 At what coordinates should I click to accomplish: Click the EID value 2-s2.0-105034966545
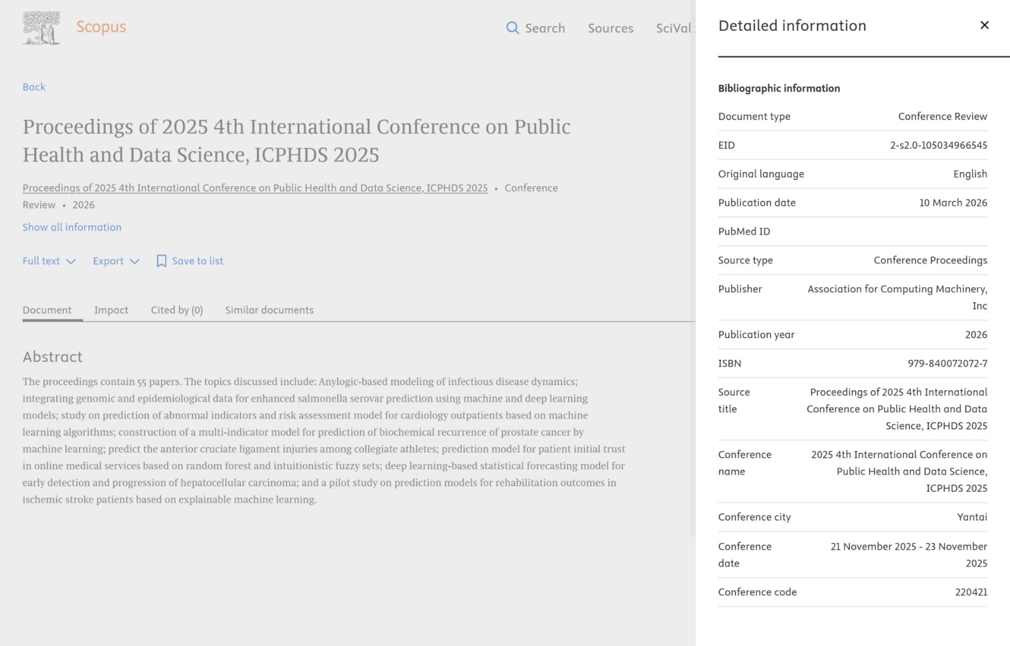tap(938, 145)
